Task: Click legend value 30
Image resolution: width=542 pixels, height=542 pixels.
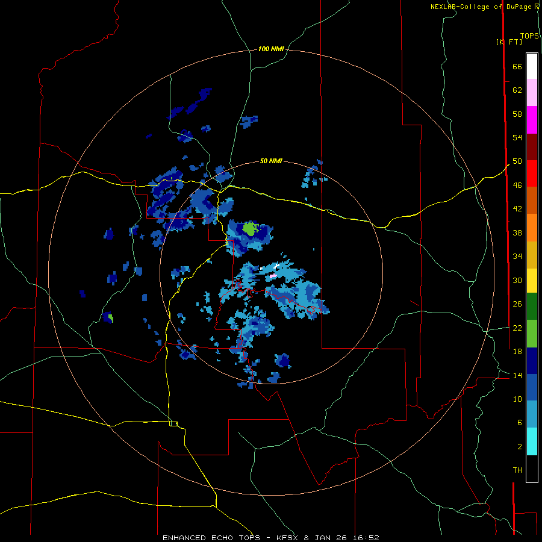Action: click(x=517, y=280)
